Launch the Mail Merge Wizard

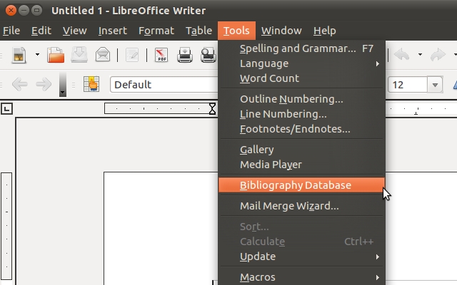(x=301, y=206)
